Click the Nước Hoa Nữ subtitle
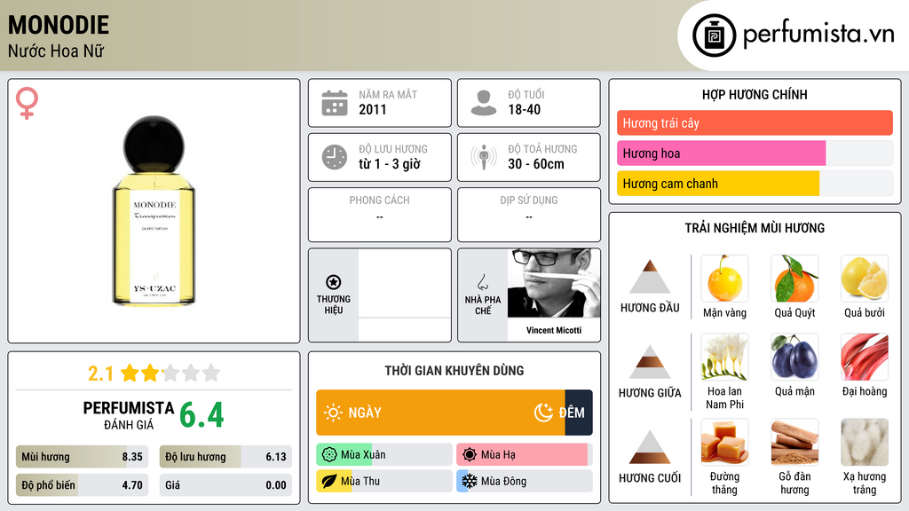Image resolution: width=909 pixels, height=511 pixels. click(56, 51)
